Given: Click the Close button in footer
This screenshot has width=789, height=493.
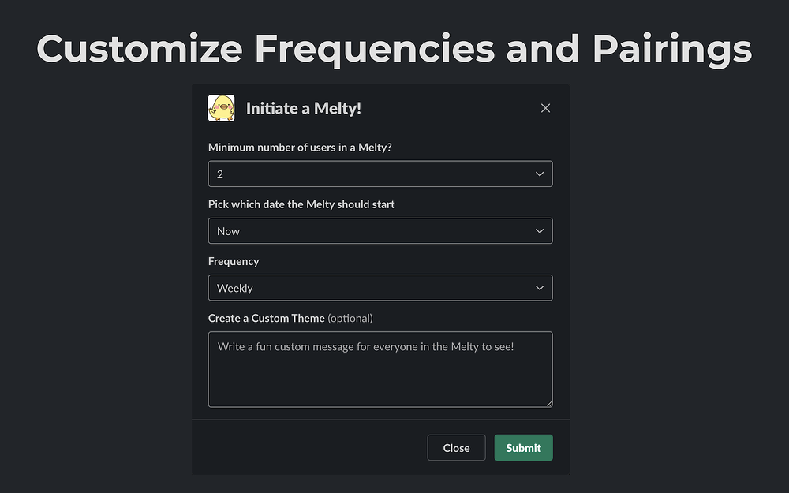Looking at the screenshot, I should coord(456,448).
